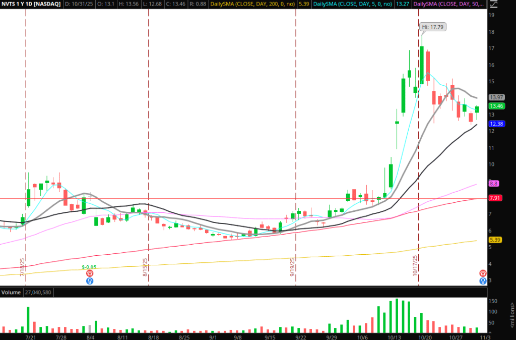Screen dimensions: 516x340
Task: Select the 10/17/25 expiration date marker
Action: (415, 266)
